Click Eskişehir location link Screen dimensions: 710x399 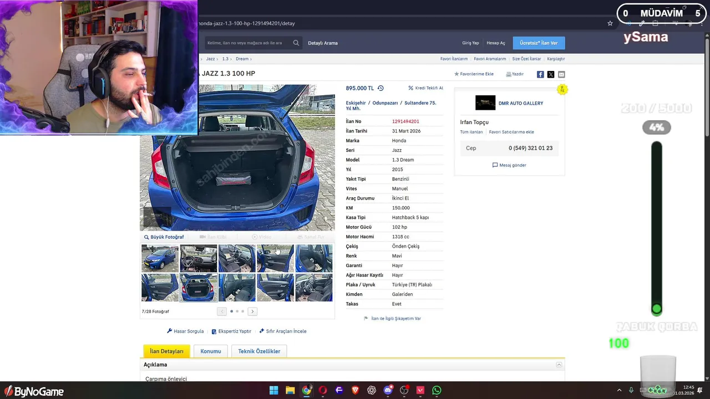tap(356, 103)
